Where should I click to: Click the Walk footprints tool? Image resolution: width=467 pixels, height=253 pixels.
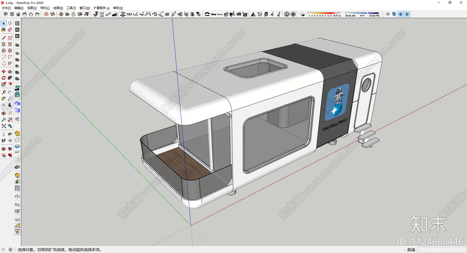point(4,141)
